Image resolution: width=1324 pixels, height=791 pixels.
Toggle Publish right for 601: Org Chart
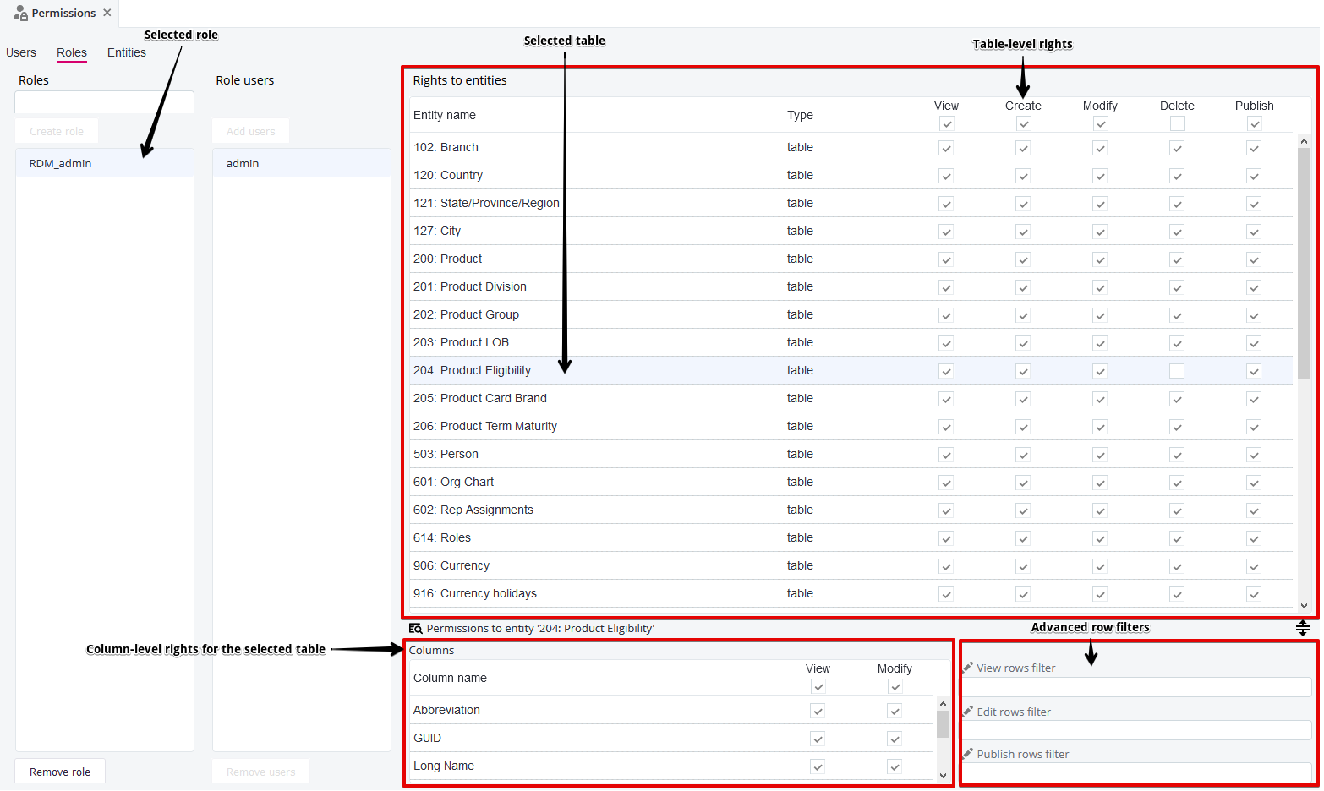(1254, 483)
